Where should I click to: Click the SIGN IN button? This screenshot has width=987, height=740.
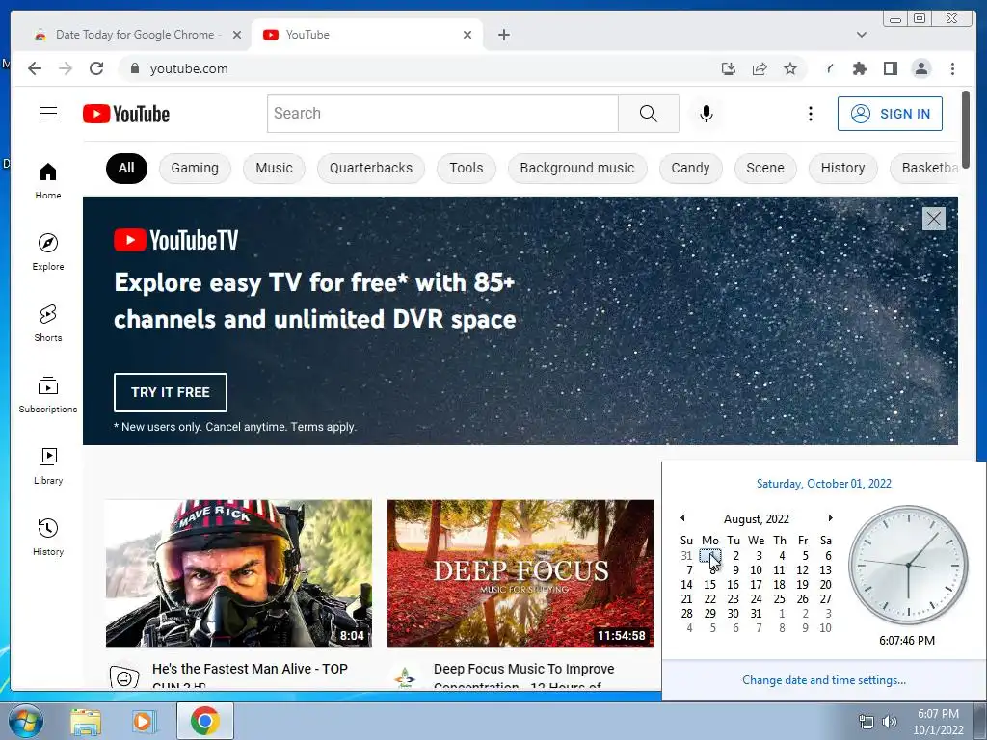[890, 114]
